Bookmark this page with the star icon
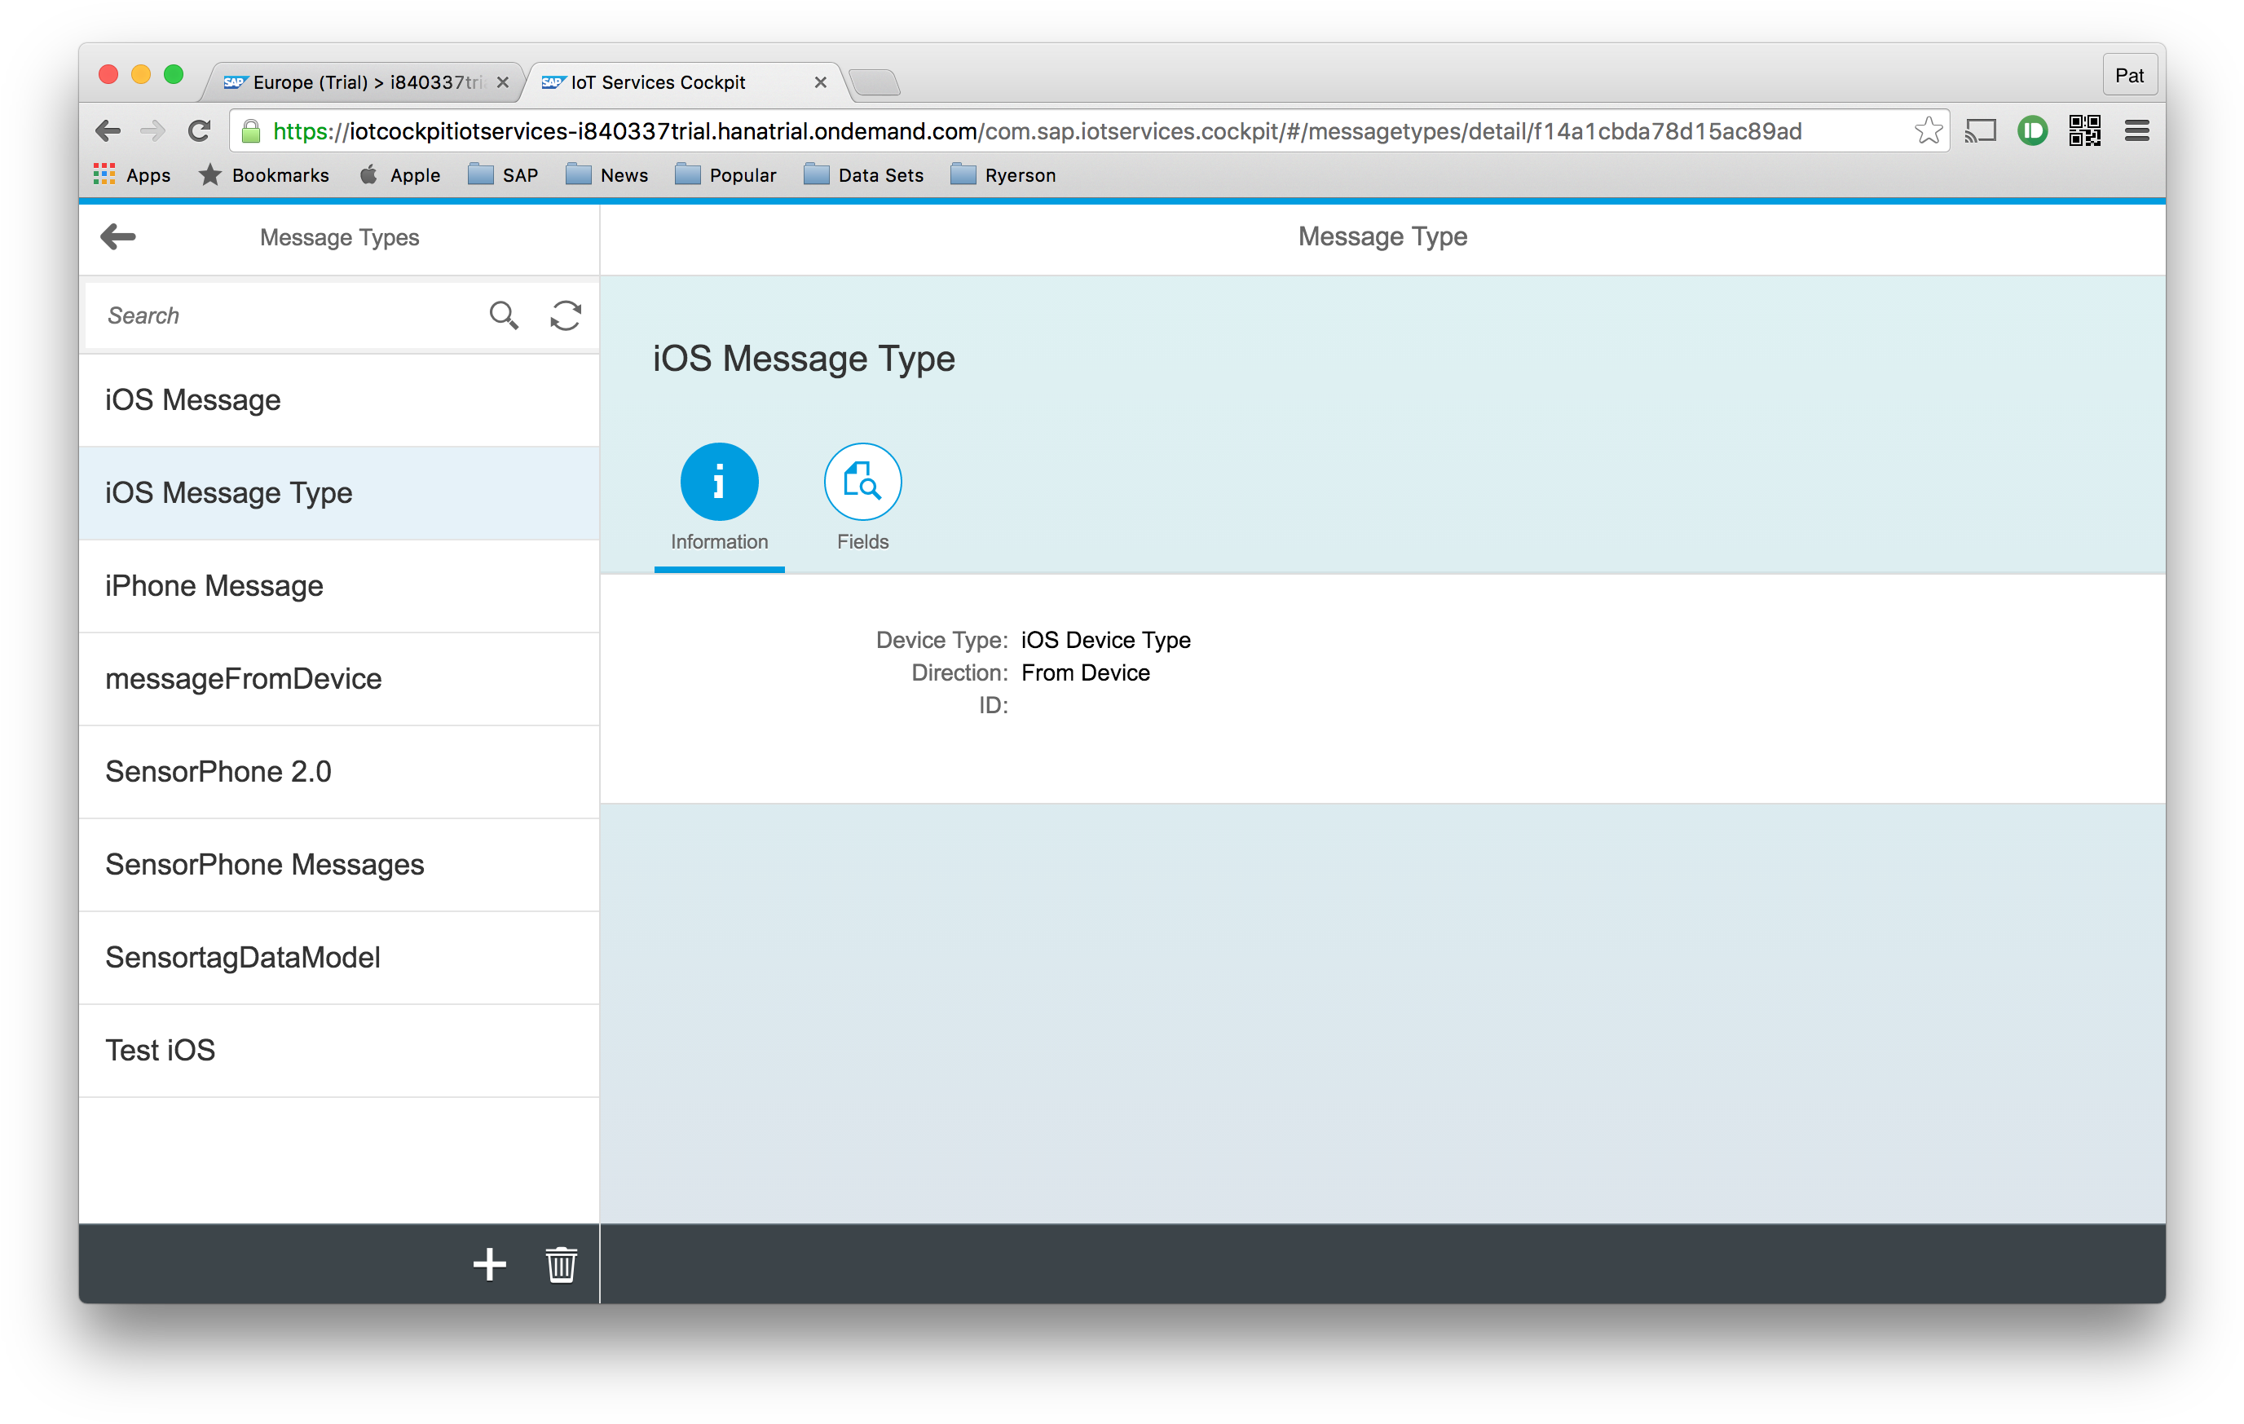The image size is (2244, 1424). click(1928, 131)
